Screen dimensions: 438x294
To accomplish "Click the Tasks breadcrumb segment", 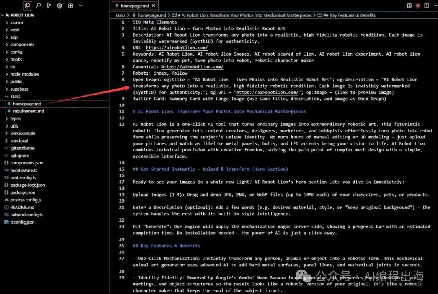I will 120,15.
